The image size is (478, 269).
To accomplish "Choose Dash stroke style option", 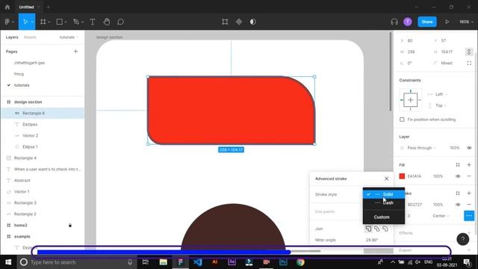I will coord(384,202).
